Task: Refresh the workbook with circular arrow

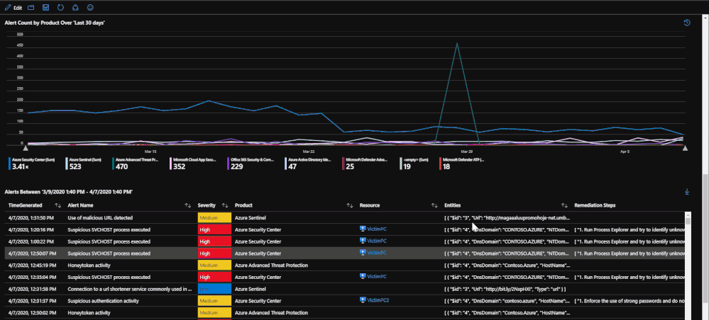Action: pos(60,8)
